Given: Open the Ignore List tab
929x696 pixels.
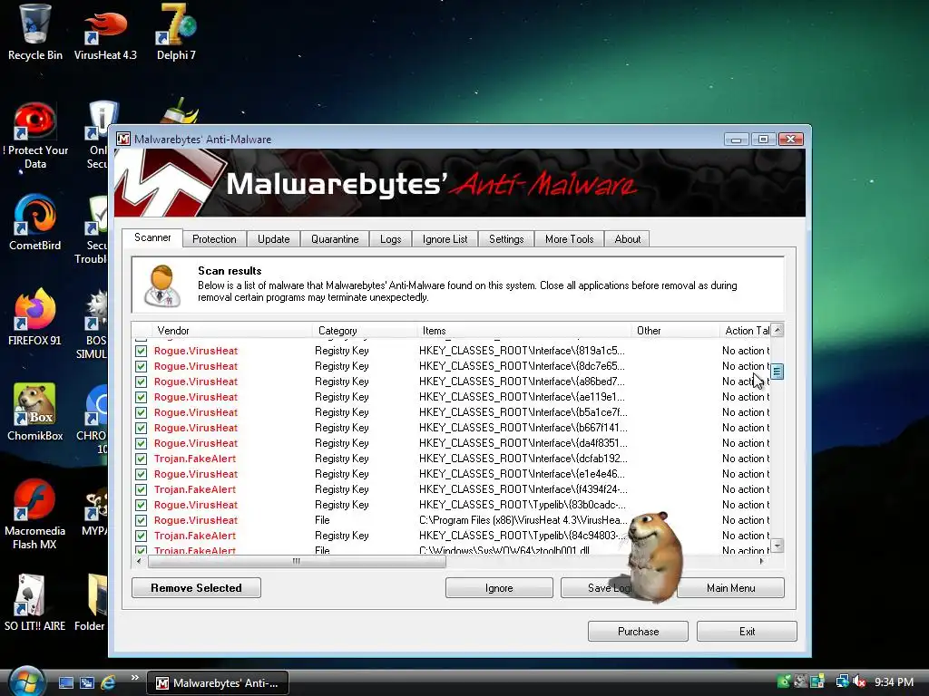Looking at the screenshot, I should 445,239.
